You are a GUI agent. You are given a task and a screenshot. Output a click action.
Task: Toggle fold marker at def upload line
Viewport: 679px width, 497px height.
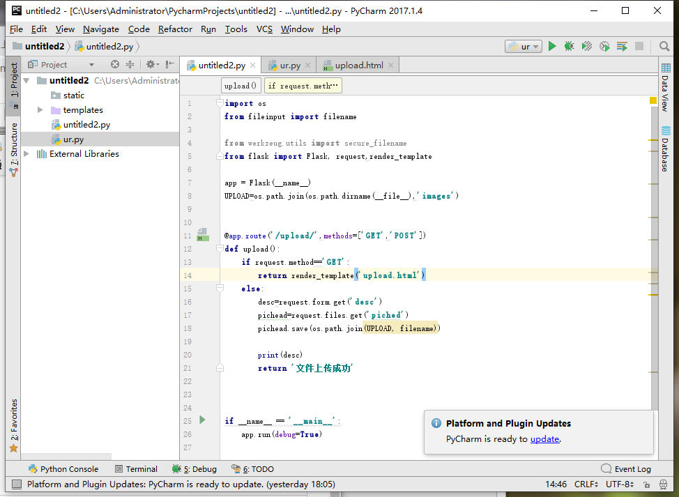coord(220,248)
